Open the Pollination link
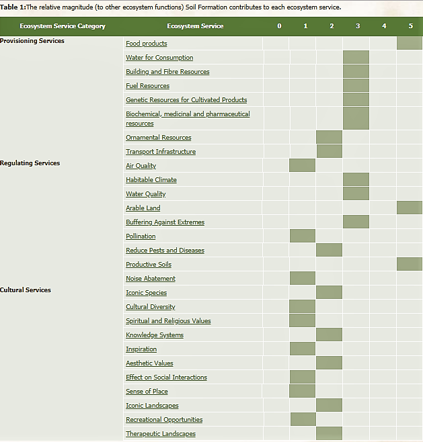The image size is (423, 442). tap(141, 236)
